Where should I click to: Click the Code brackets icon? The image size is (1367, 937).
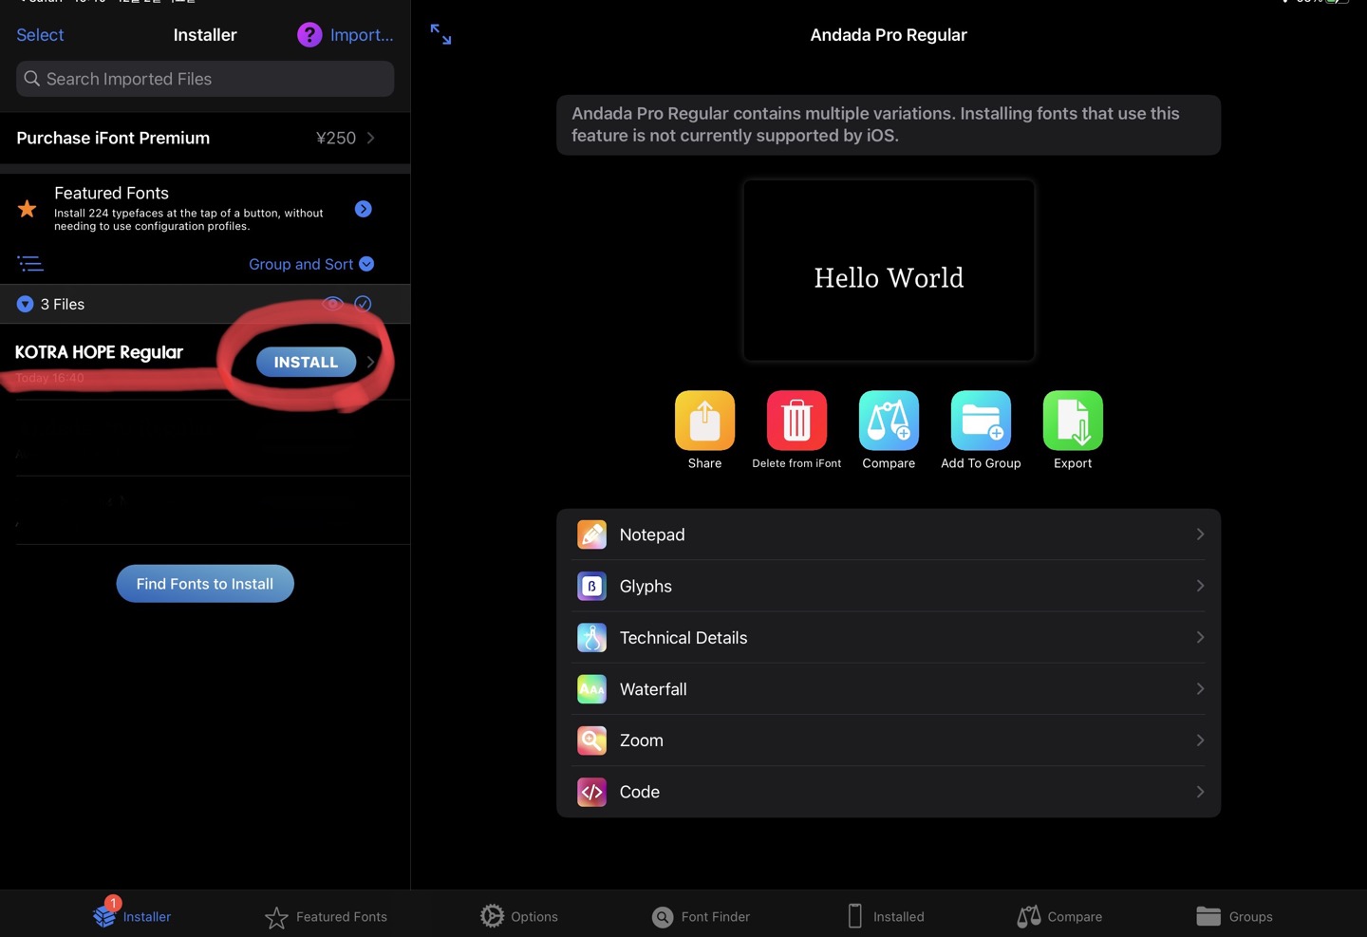click(591, 792)
